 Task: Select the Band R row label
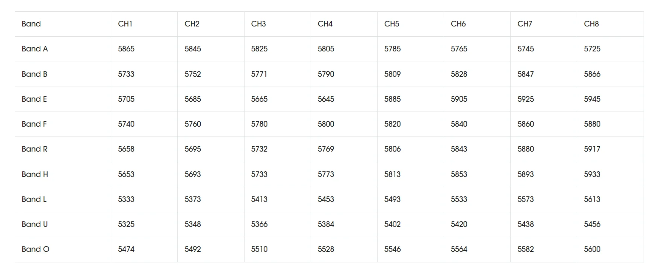(35, 149)
